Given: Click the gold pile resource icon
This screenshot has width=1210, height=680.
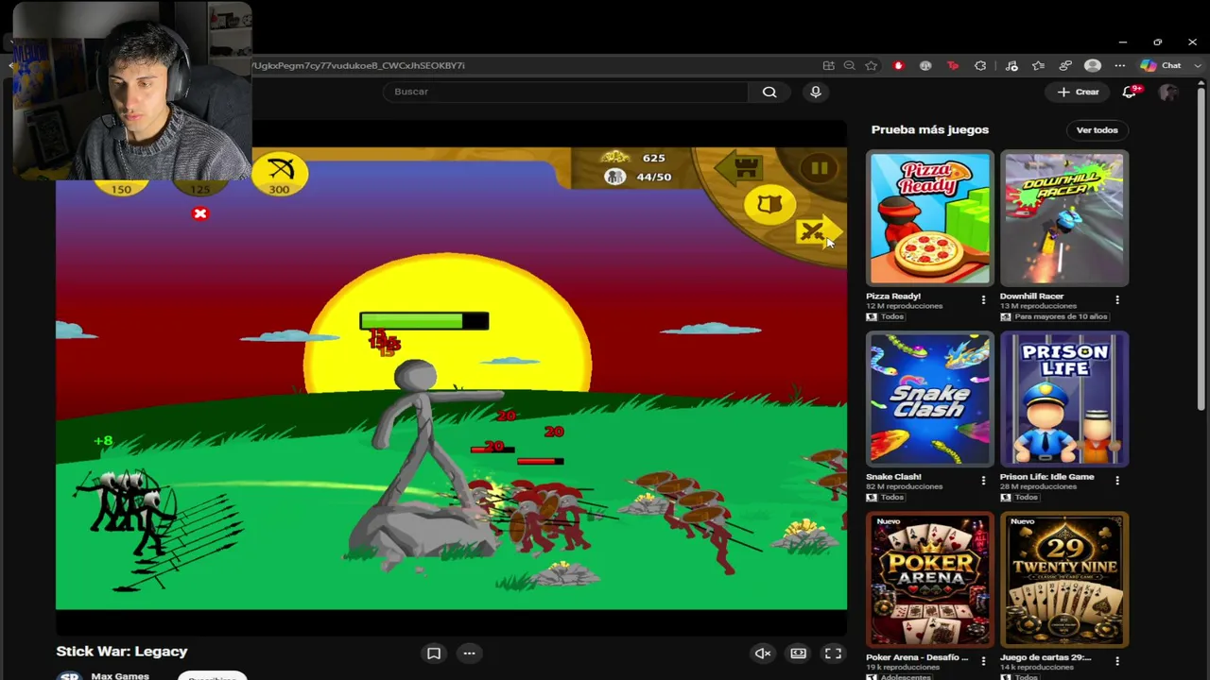Looking at the screenshot, I should (x=615, y=157).
